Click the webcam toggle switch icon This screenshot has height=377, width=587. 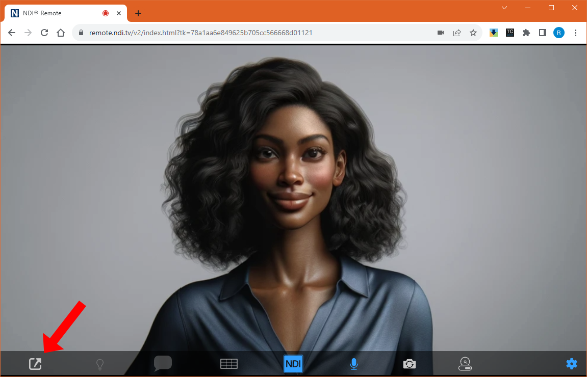click(465, 364)
